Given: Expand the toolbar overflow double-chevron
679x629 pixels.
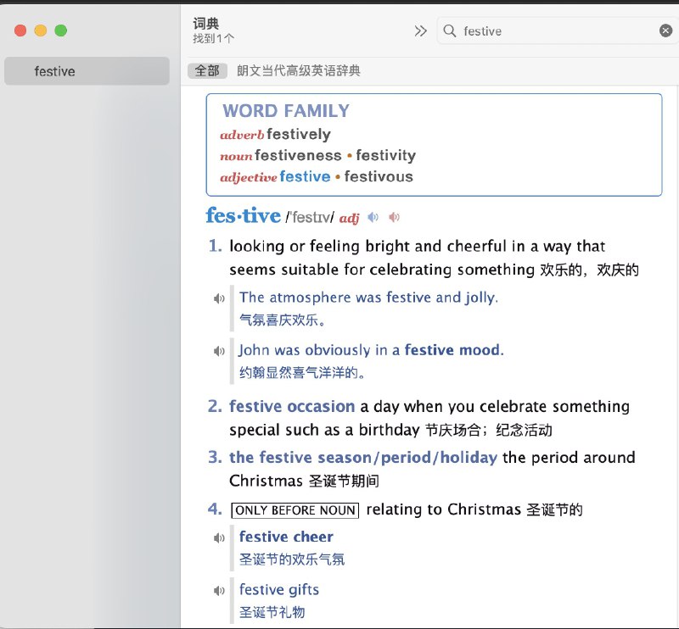Looking at the screenshot, I should click(x=420, y=31).
